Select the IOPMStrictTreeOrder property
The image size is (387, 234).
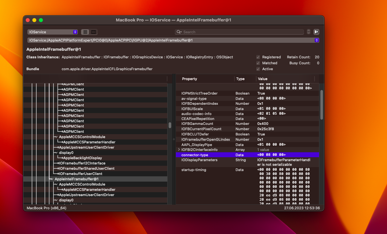[x=199, y=94]
